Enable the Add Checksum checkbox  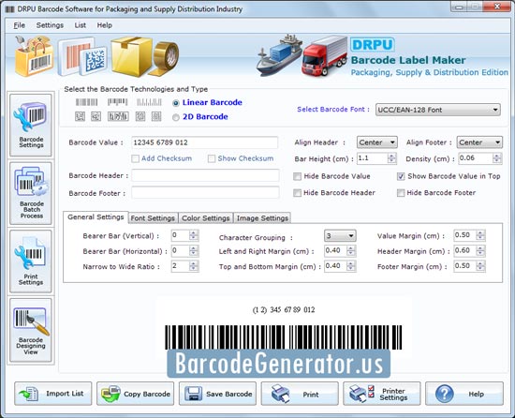136,158
